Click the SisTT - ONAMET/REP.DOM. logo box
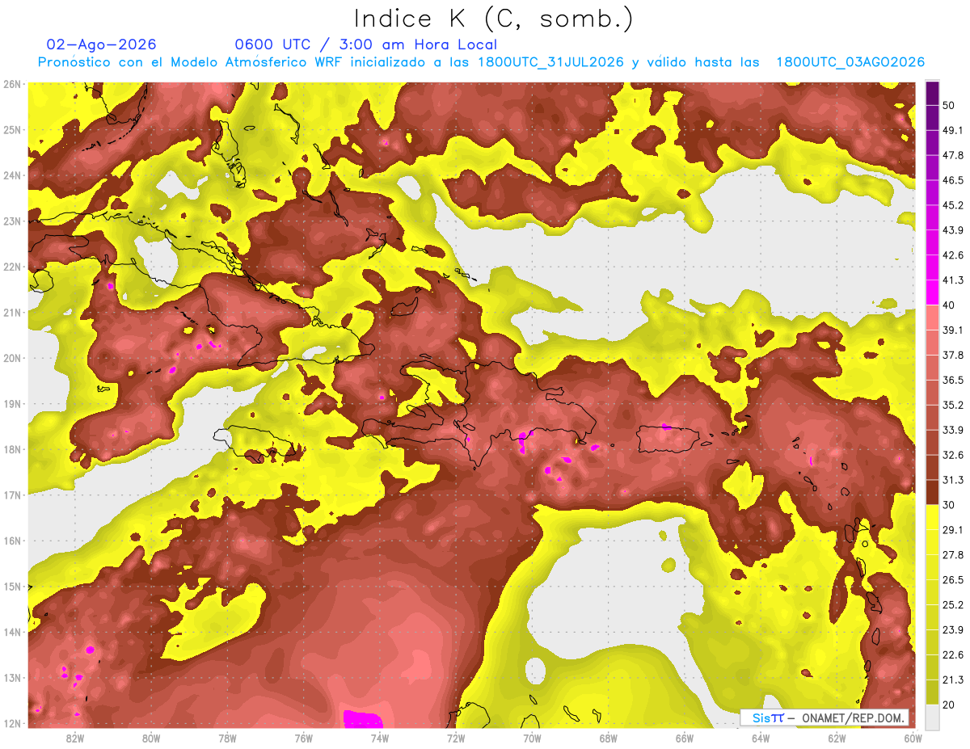970x749 pixels. tap(824, 717)
